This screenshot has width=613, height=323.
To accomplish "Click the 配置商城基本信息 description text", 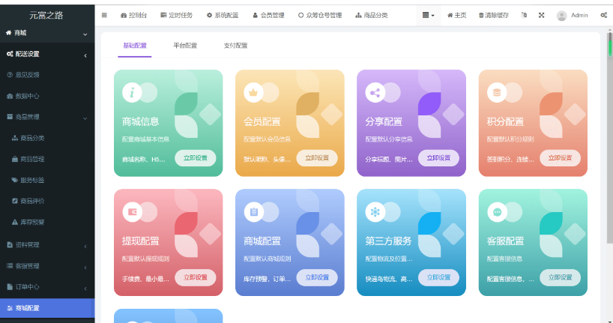I will tap(145, 139).
